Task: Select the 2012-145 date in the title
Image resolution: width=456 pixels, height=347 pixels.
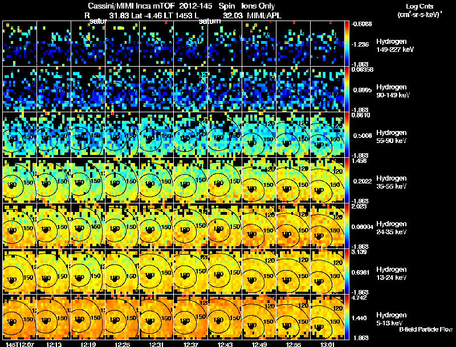Action: (196, 6)
